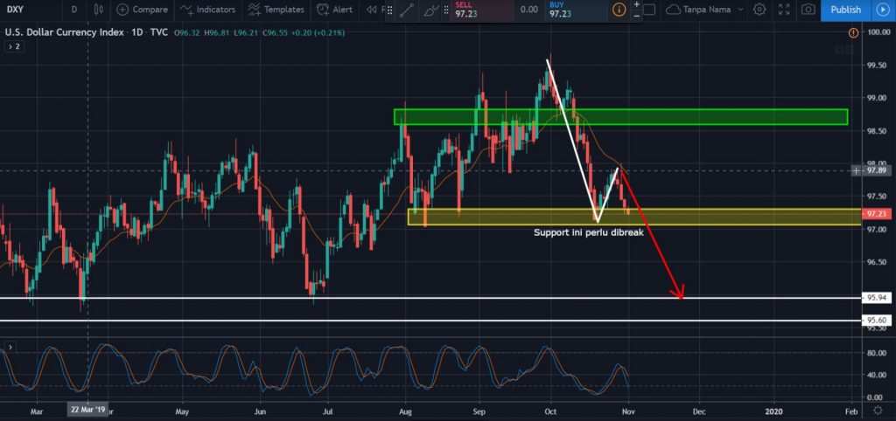Click the yellow support zone rectangle
The width and height of the screenshot is (896, 421).
(634, 217)
